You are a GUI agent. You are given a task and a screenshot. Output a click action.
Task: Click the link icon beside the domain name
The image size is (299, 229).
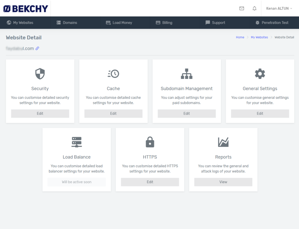(38, 48)
